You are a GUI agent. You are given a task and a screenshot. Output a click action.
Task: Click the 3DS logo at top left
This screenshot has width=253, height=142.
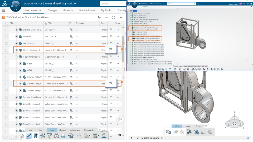pyautogui.click(x=4, y=3)
